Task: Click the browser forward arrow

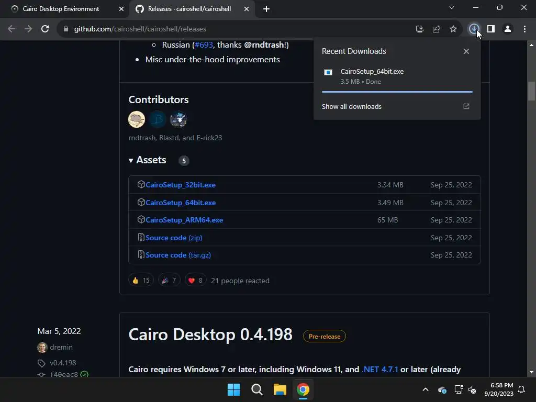Action: point(28,29)
